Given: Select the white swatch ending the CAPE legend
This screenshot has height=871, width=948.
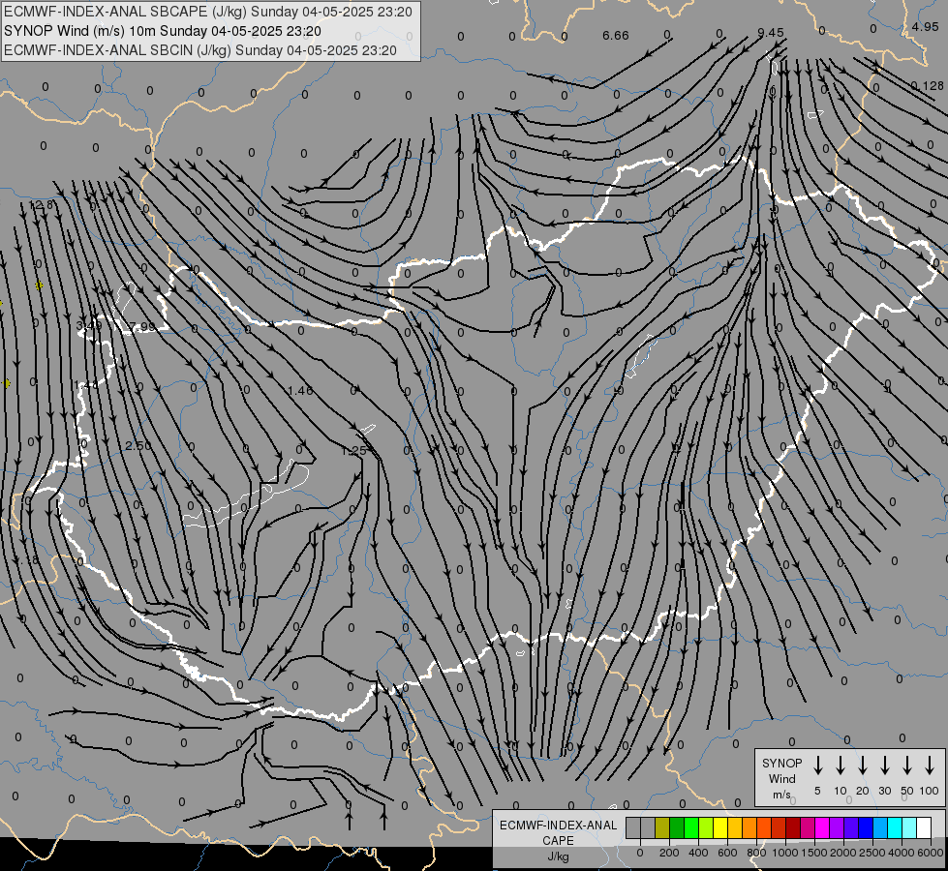Looking at the screenshot, I should click(x=923, y=827).
